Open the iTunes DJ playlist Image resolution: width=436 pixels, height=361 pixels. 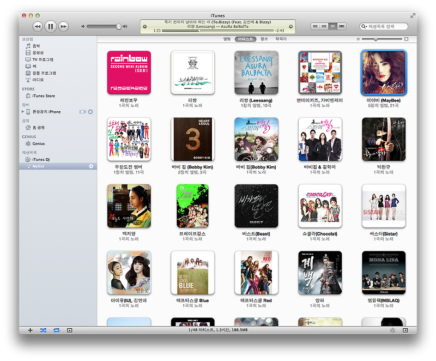point(41,160)
